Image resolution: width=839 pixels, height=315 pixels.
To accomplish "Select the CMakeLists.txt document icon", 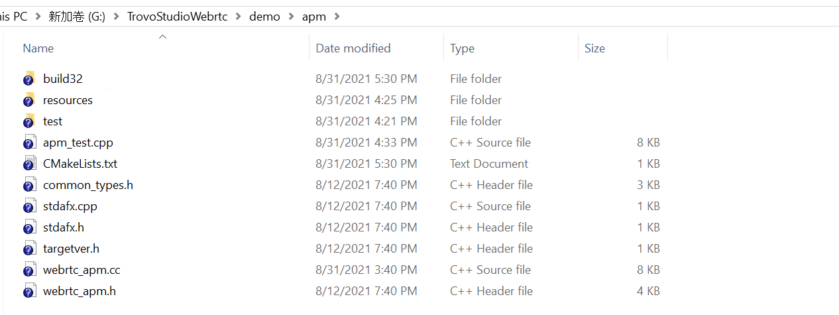I will click(28, 164).
